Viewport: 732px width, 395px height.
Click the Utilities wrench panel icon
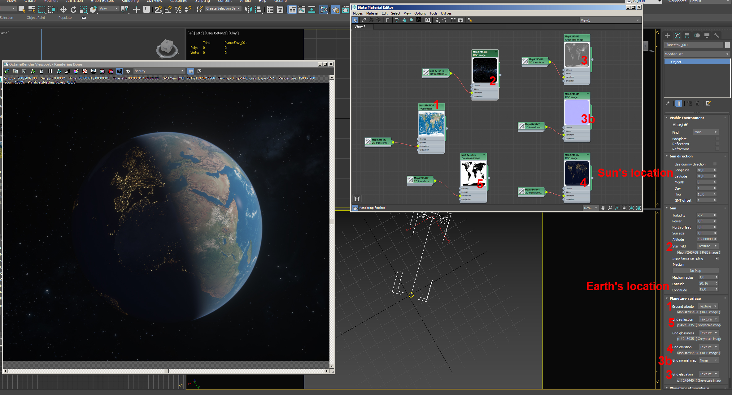tap(717, 36)
